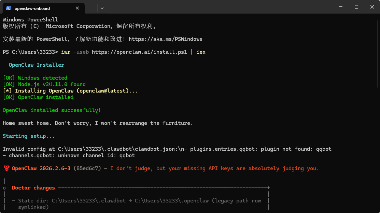Click the PowerShell icon in the tab
Viewport: 380px width, 213px height.
pyautogui.click(x=9, y=8)
